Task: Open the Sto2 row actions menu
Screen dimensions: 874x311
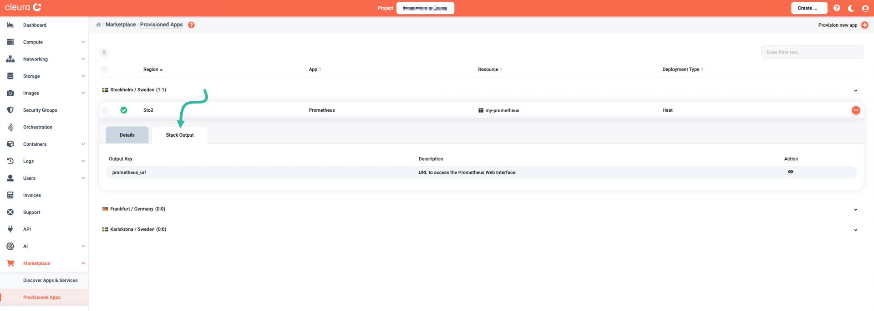Action: [x=856, y=110]
